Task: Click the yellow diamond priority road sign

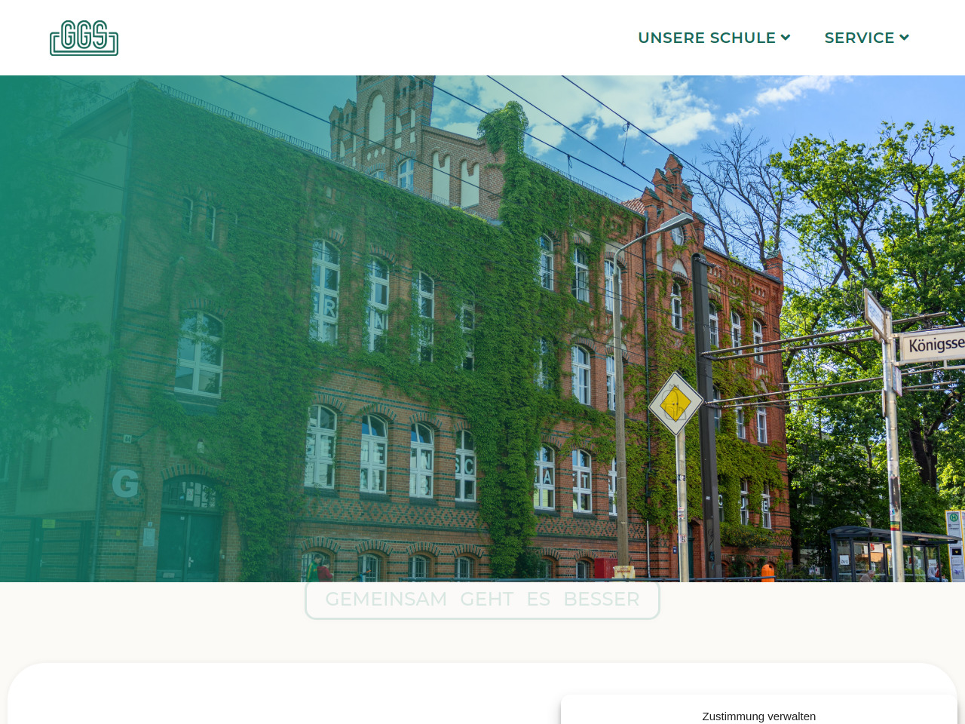Action: click(675, 404)
